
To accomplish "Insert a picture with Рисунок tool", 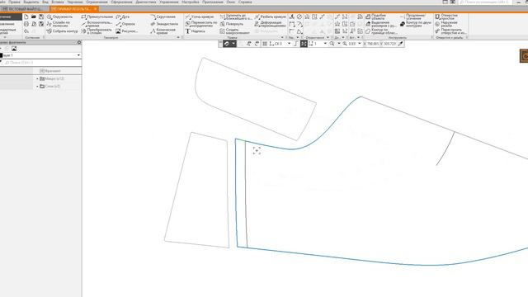I will (127, 31).
